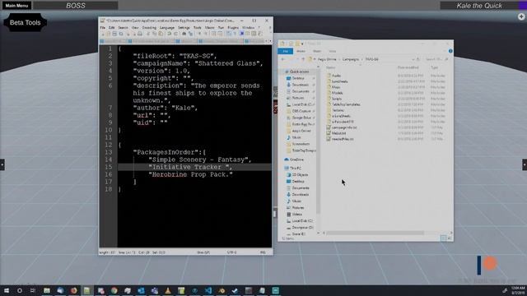The height and width of the screenshot is (296, 527).
Task: Open the quick access toolbar dropdown in Explorer
Action: (x=302, y=44)
